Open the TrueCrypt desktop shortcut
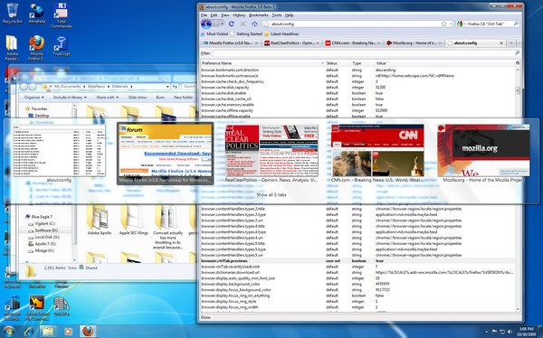 [x=62, y=46]
